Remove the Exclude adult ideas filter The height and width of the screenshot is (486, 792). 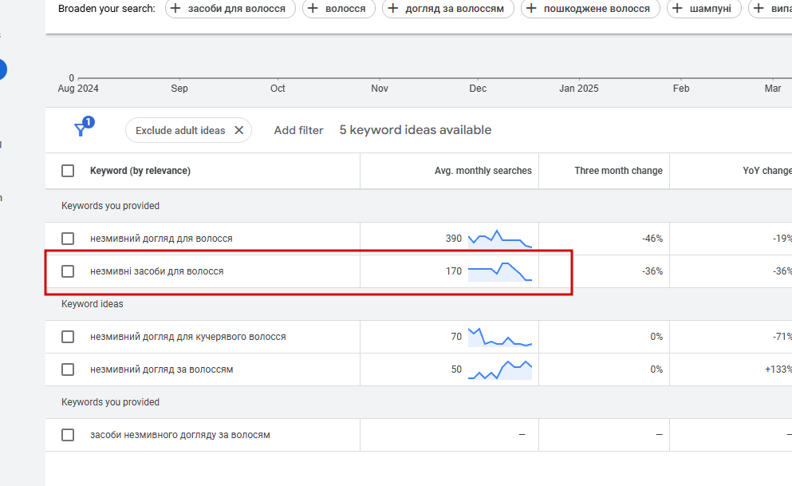click(239, 130)
